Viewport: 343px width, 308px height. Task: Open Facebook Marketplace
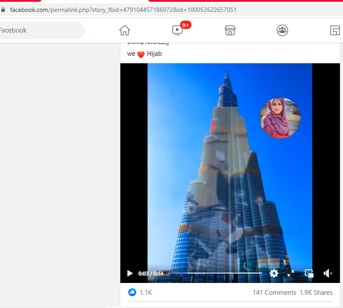coord(230,30)
